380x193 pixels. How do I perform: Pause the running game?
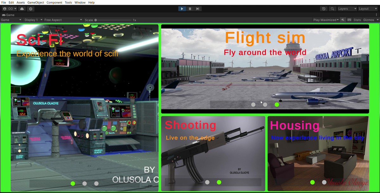click(x=190, y=9)
